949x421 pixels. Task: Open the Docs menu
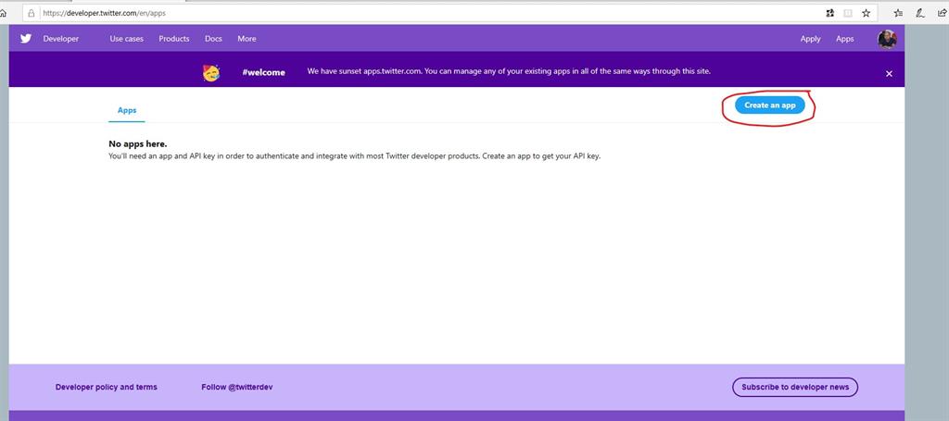[213, 39]
